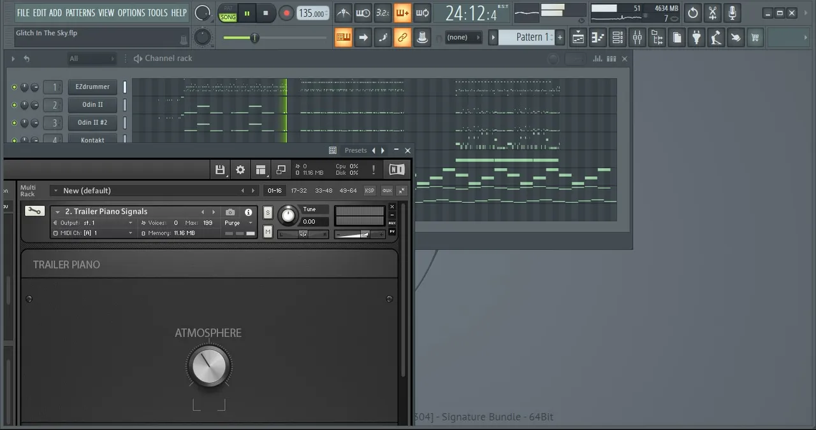Open the Browser view icon

coord(657,38)
